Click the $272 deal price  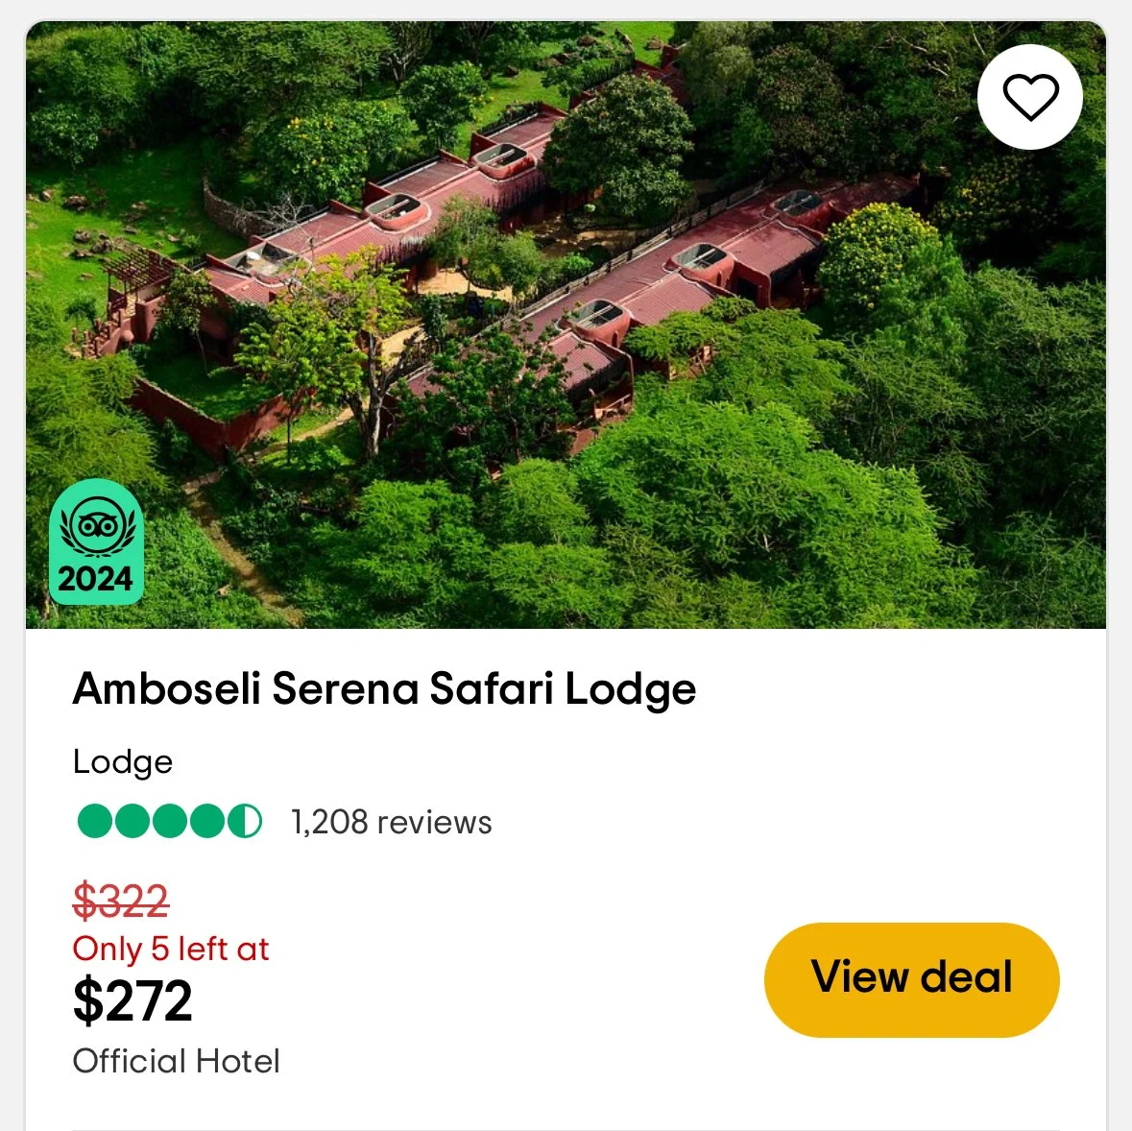(x=132, y=999)
